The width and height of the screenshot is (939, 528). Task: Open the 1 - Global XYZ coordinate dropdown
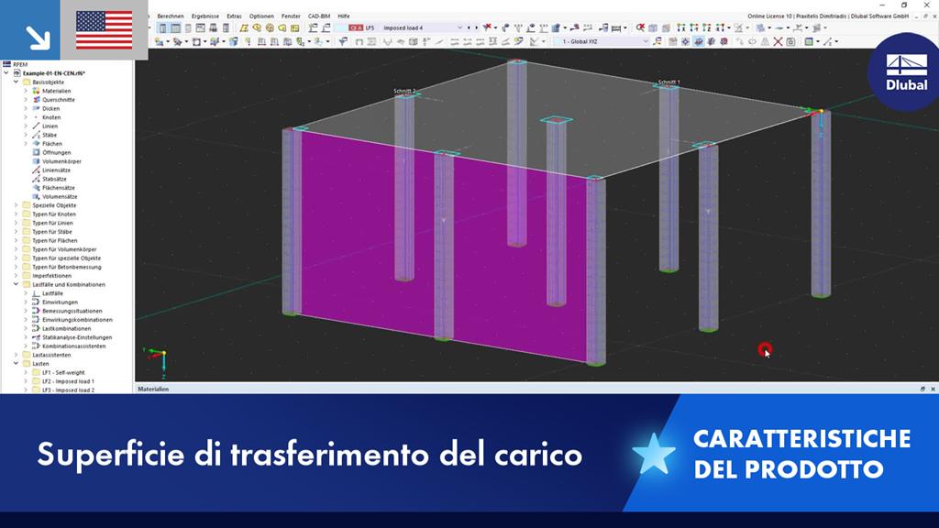point(645,41)
